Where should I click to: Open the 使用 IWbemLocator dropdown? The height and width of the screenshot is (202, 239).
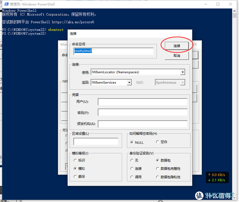pyautogui.click(x=183, y=72)
